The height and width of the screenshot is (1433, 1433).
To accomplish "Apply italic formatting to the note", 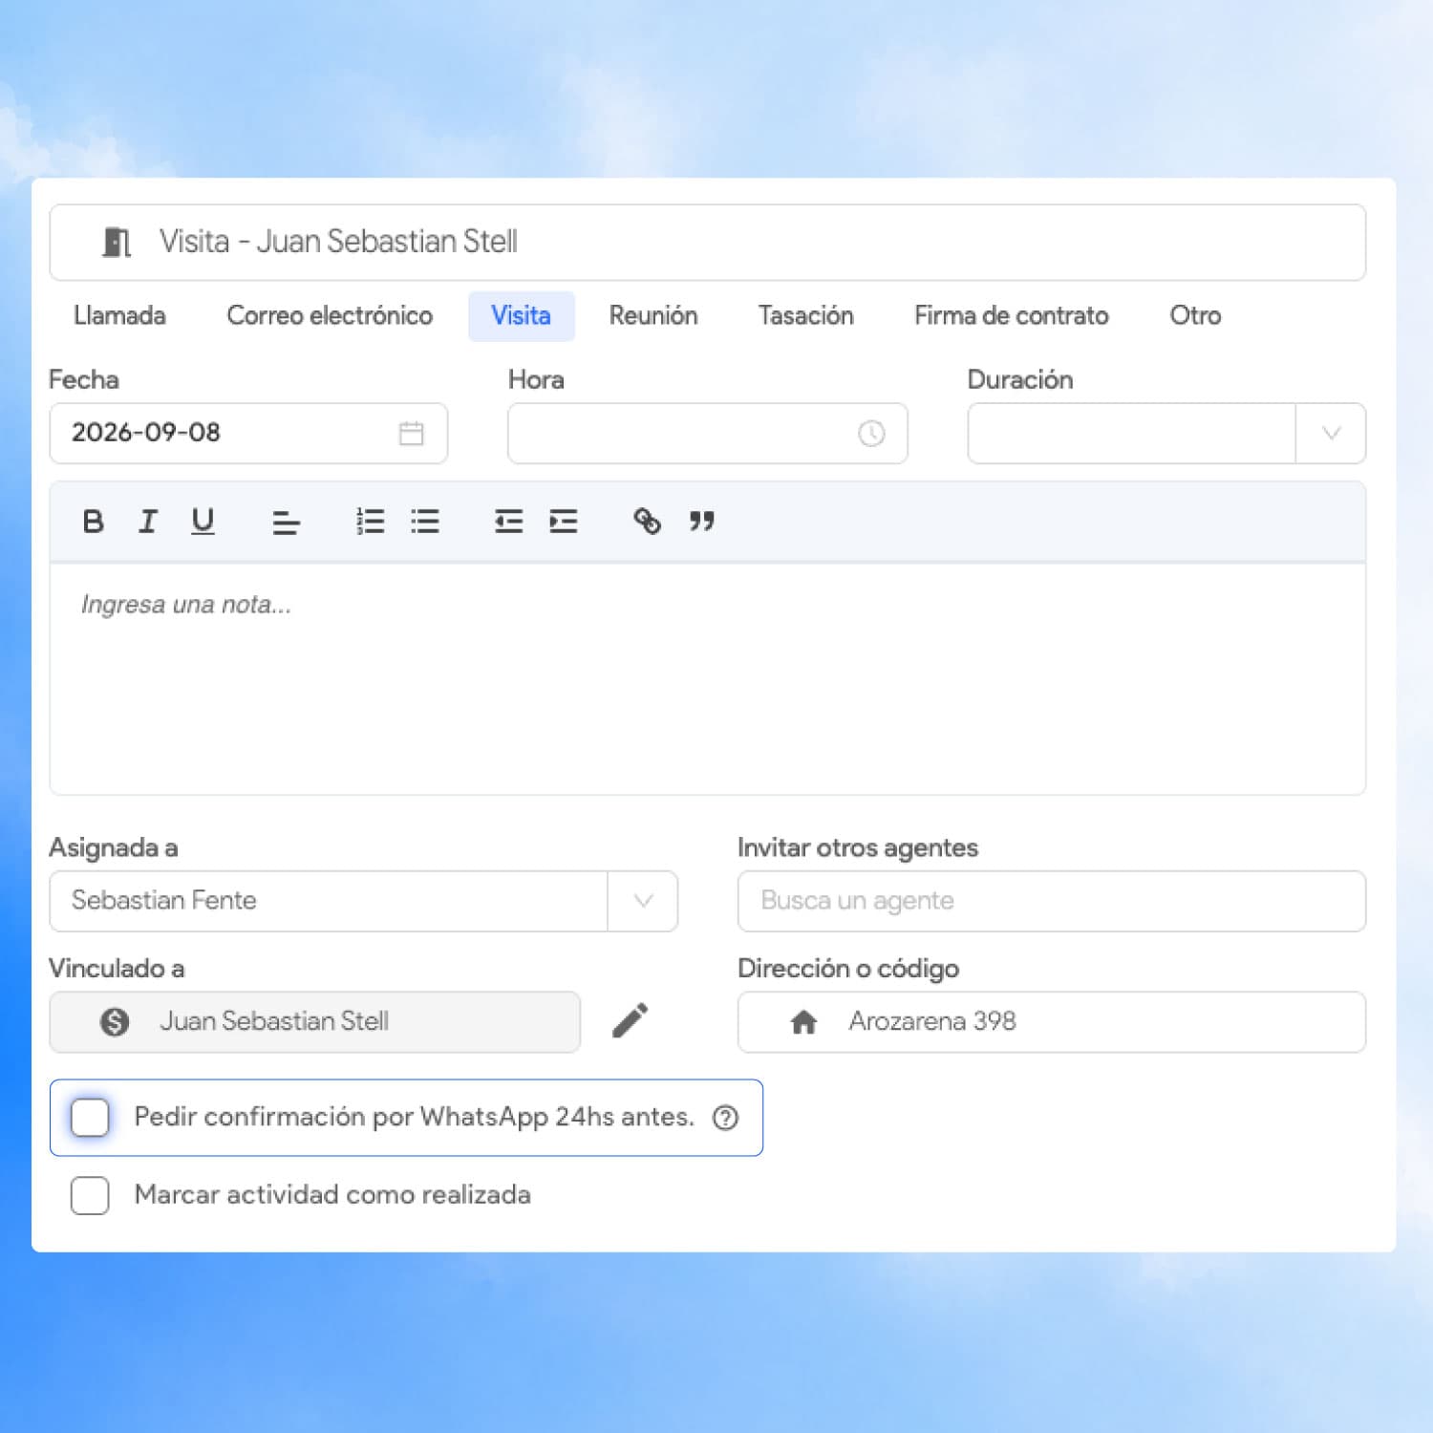I will coord(147,522).
